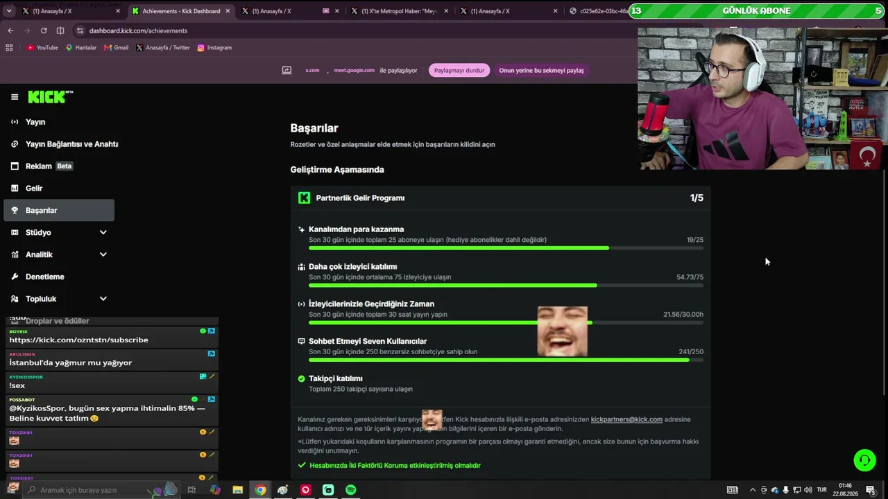This screenshot has height=499, width=888.
Task: Open the YouTube bookmark
Action: click(x=42, y=48)
